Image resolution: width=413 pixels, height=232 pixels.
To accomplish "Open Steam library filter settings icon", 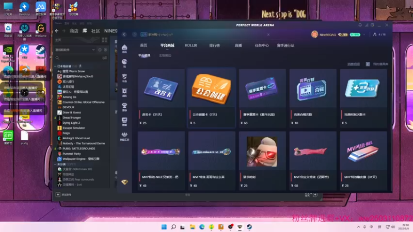I will click(105, 58).
